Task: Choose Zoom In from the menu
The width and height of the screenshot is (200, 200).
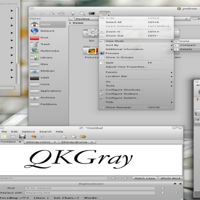Action: point(136,31)
